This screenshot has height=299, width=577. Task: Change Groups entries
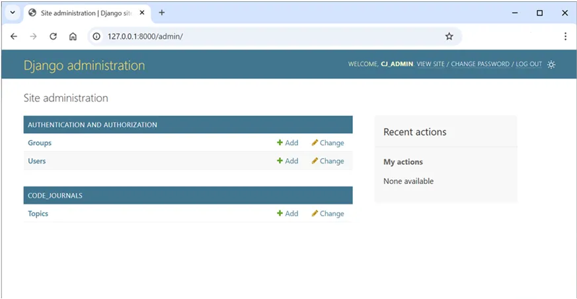coord(328,143)
